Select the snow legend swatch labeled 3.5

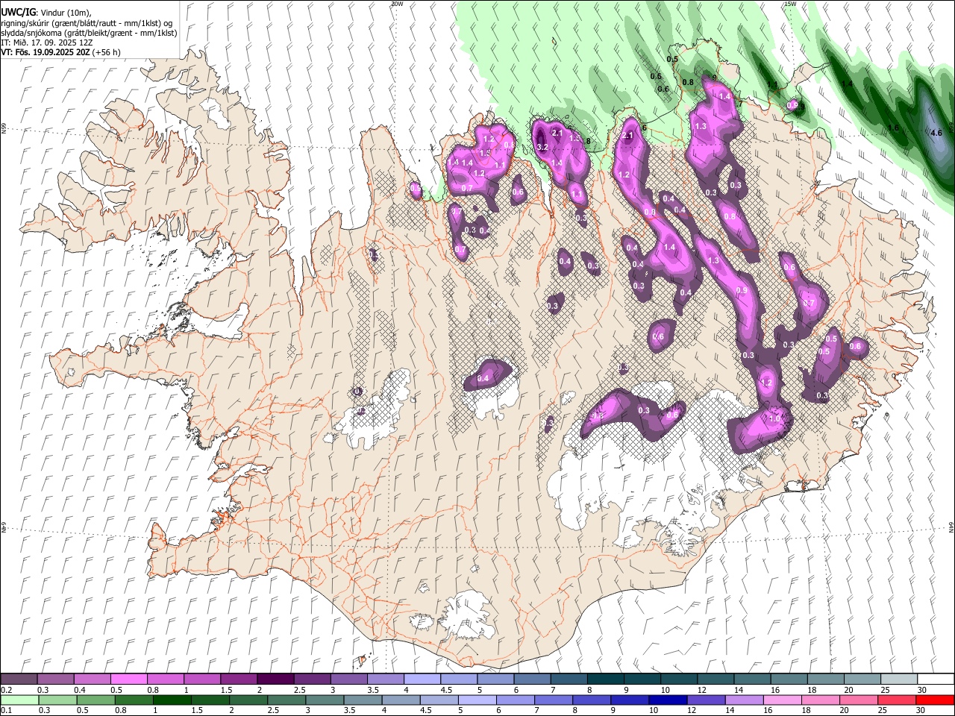coord(384,679)
